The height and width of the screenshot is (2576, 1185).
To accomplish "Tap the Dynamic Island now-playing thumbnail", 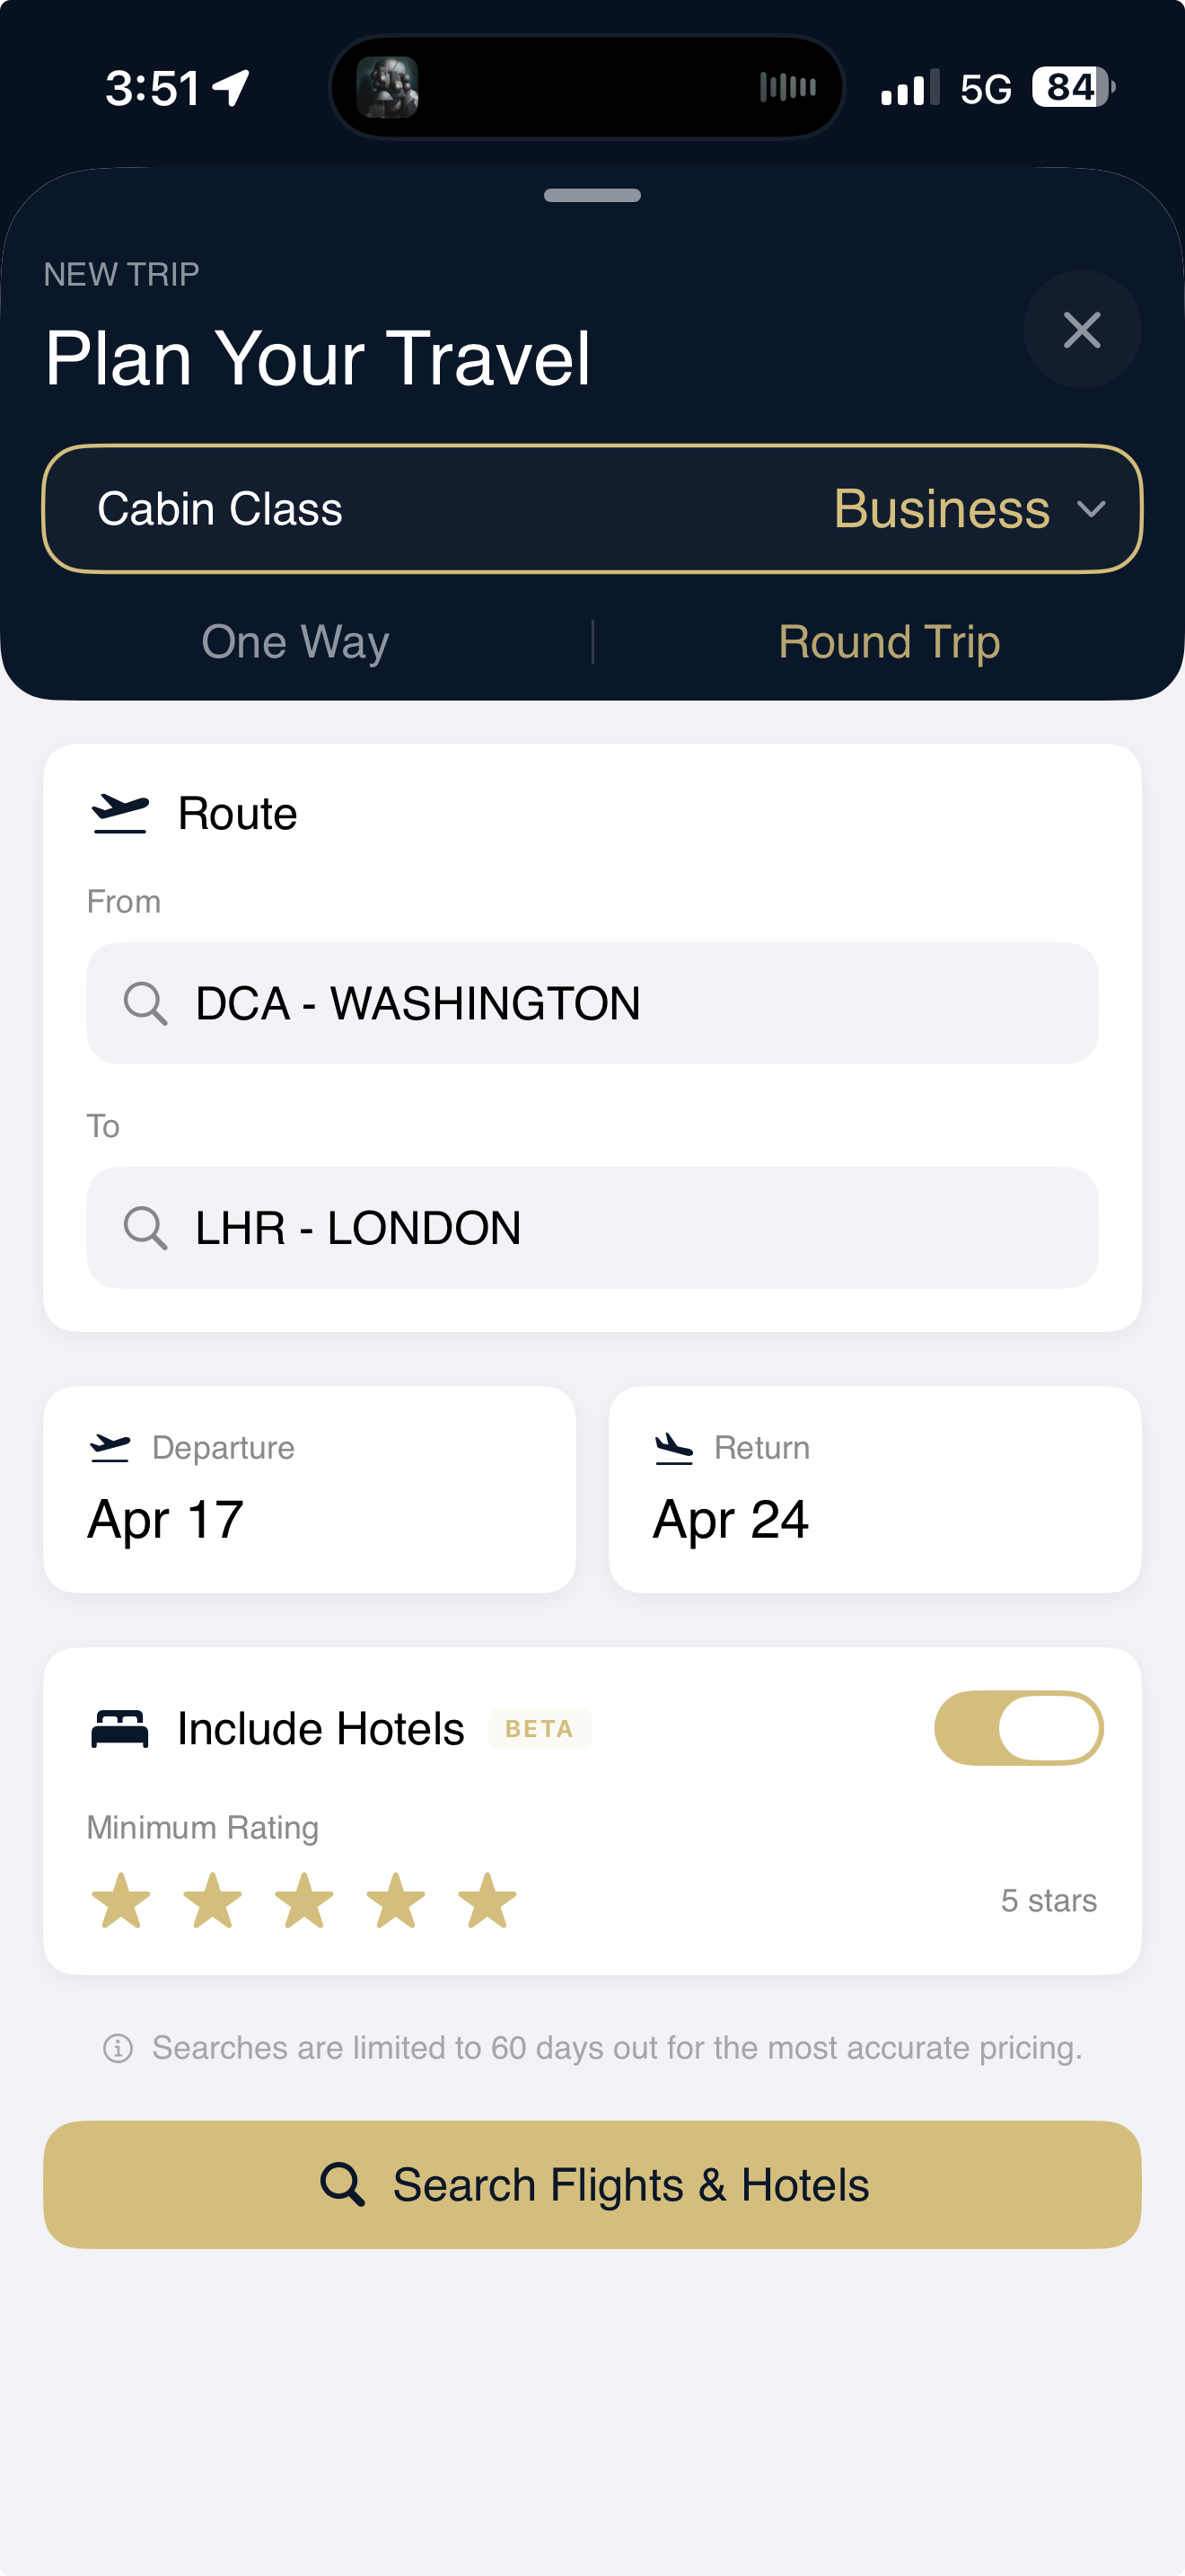I will point(388,88).
